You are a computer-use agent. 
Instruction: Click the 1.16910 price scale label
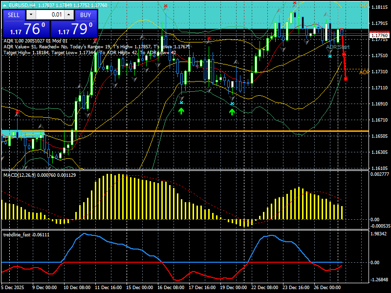pyautogui.click(x=380, y=104)
